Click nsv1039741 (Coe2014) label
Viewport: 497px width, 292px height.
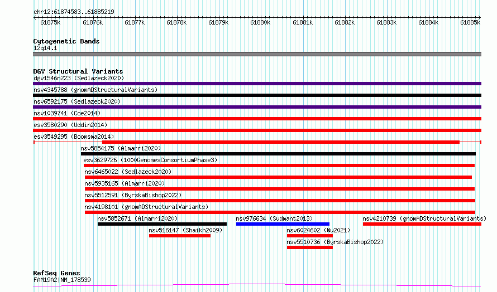point(67,113)
